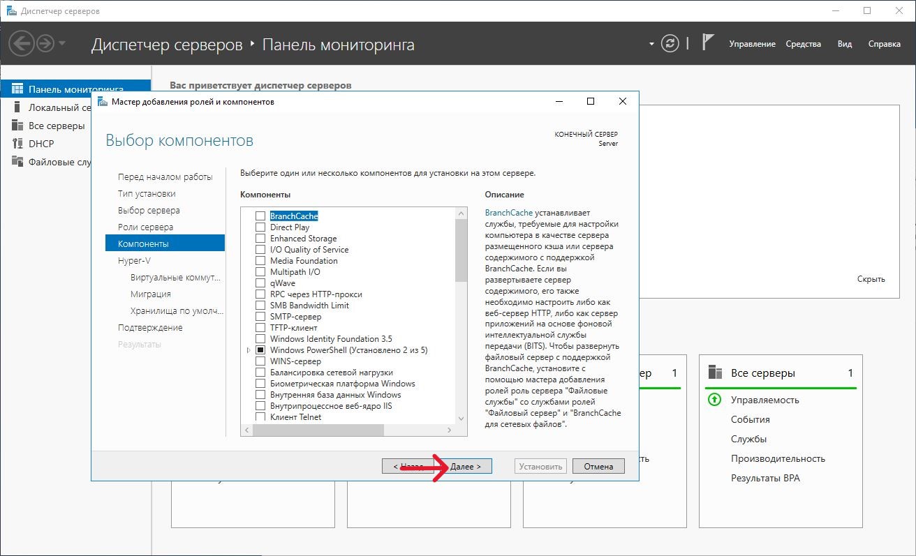916x556 pixels.
Task: Check the Direct Play component
Action: point(260,227)
